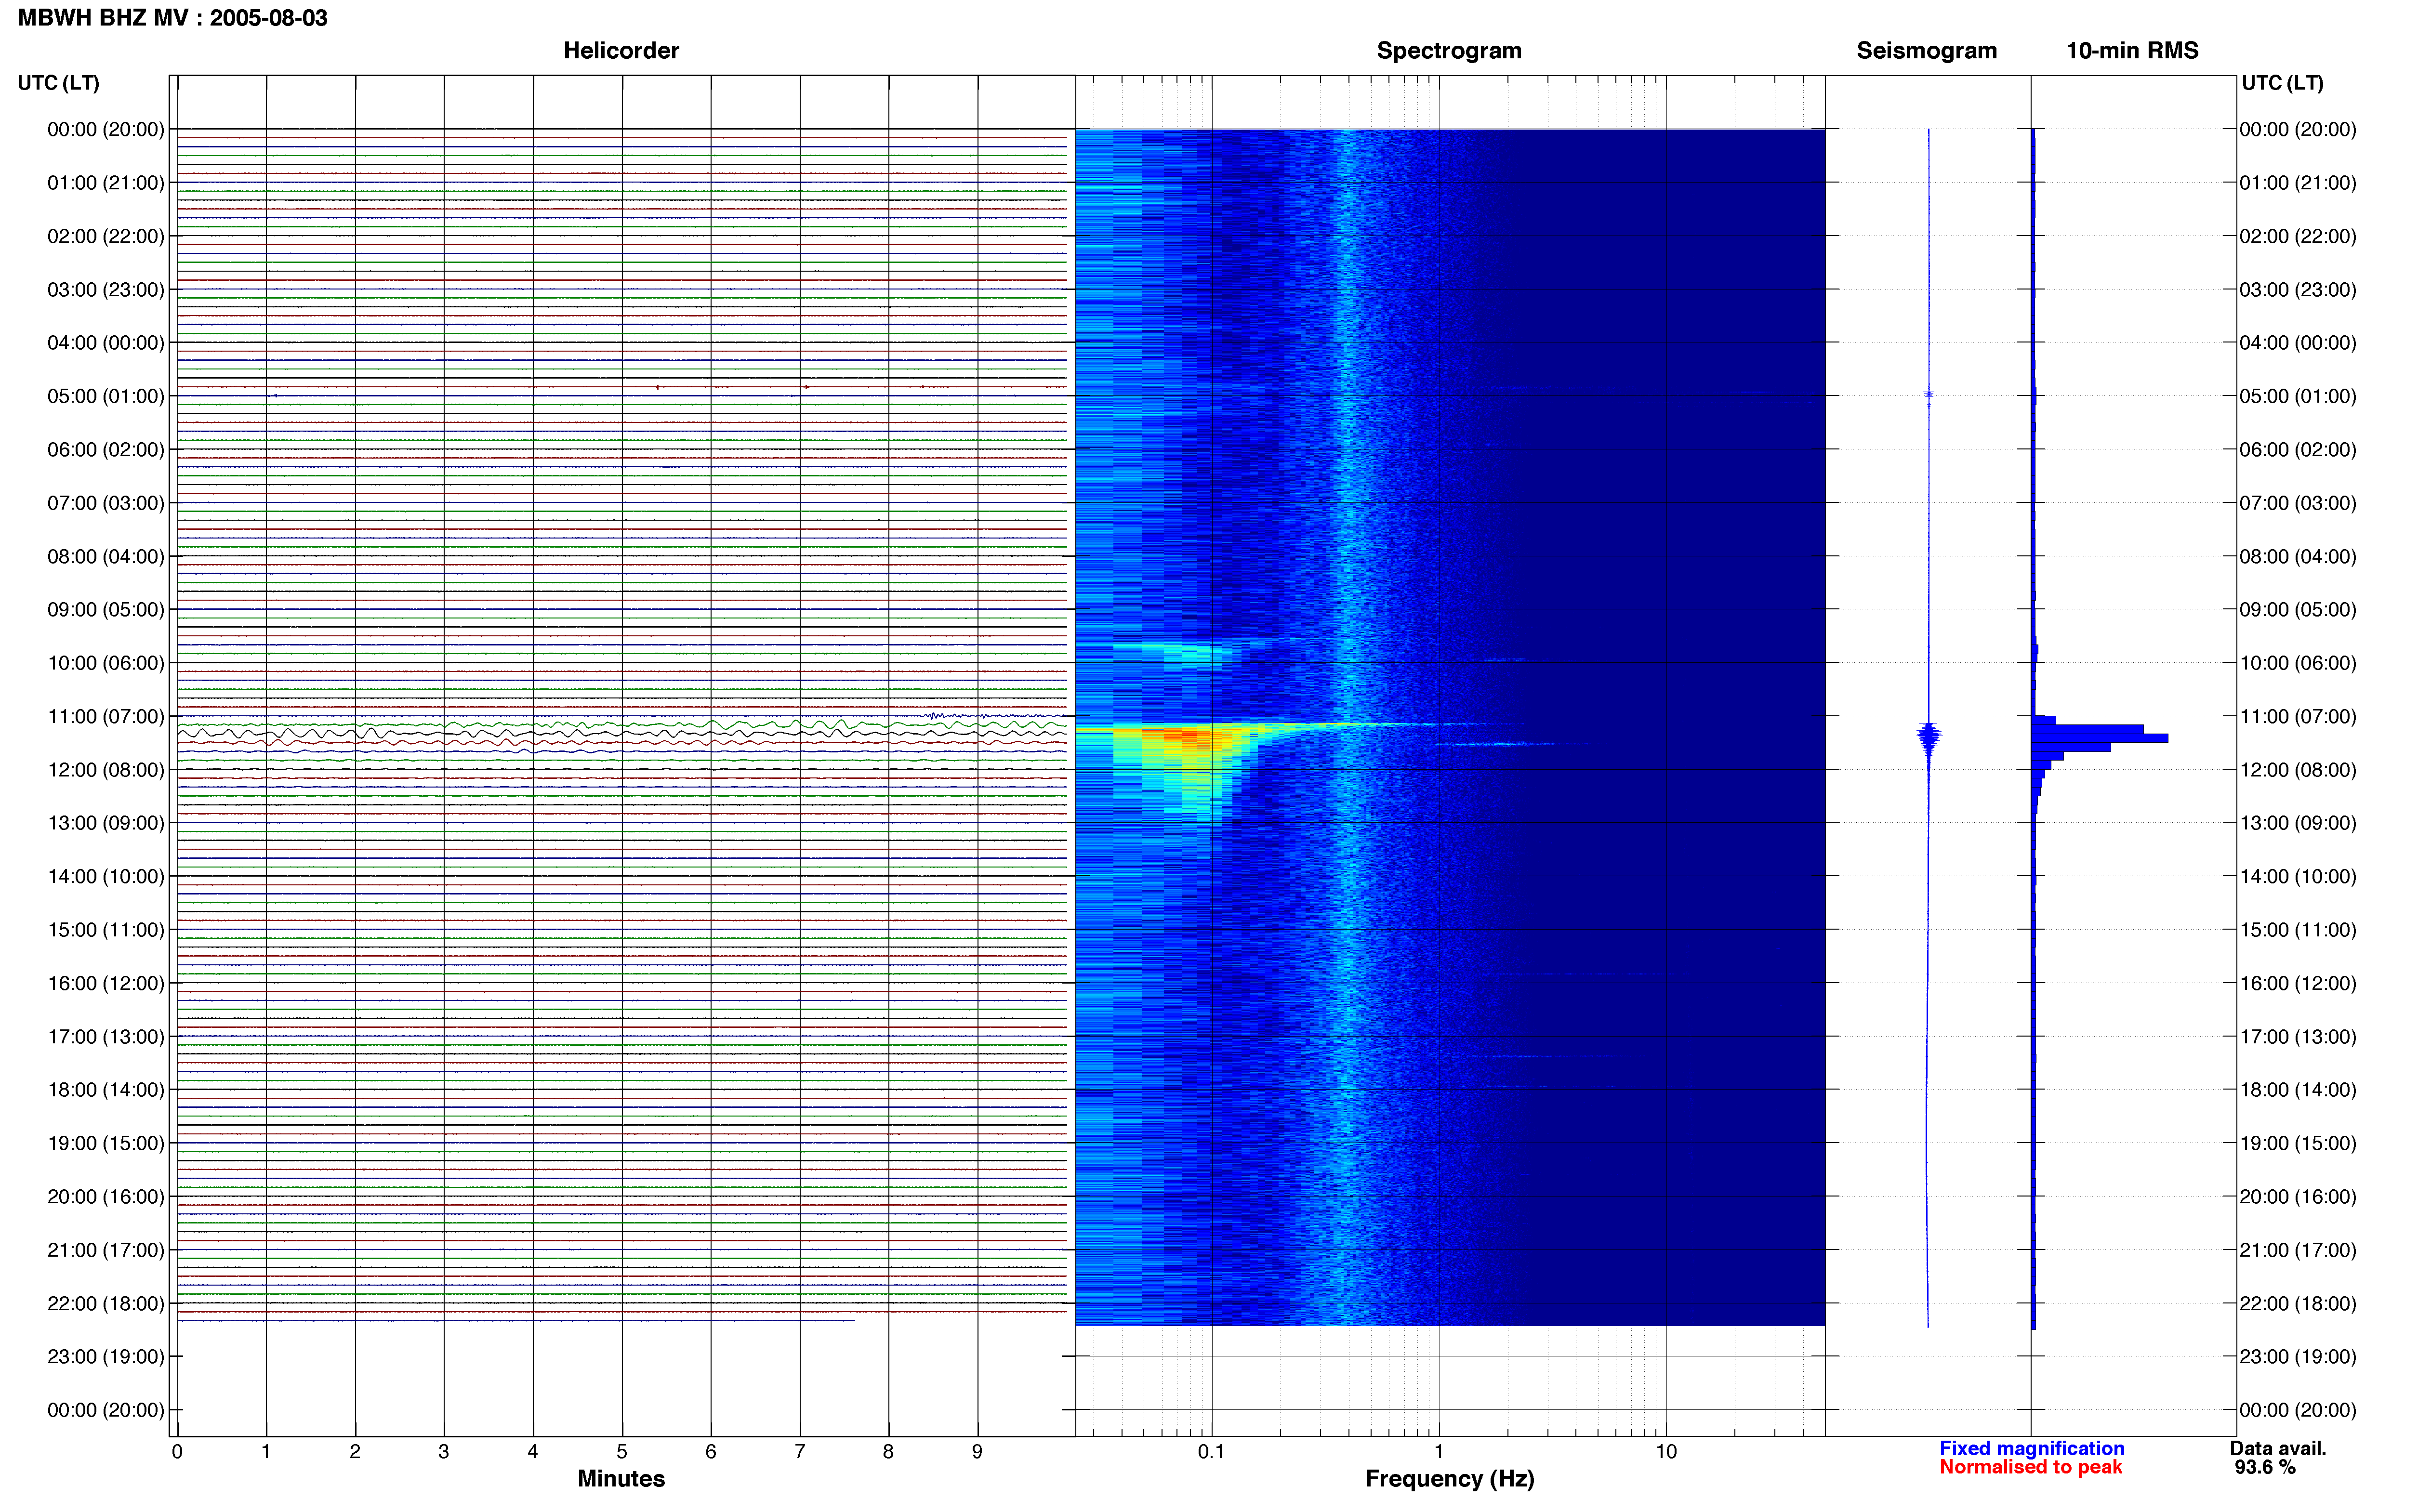The width and height of the screenshot is (2418, 1512).
Task: Click the left '22:00 (18:00)' time label
Action: click(106, 1303)
